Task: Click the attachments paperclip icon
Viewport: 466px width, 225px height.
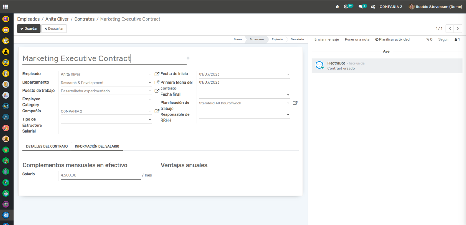Action: tap(429, 39)
